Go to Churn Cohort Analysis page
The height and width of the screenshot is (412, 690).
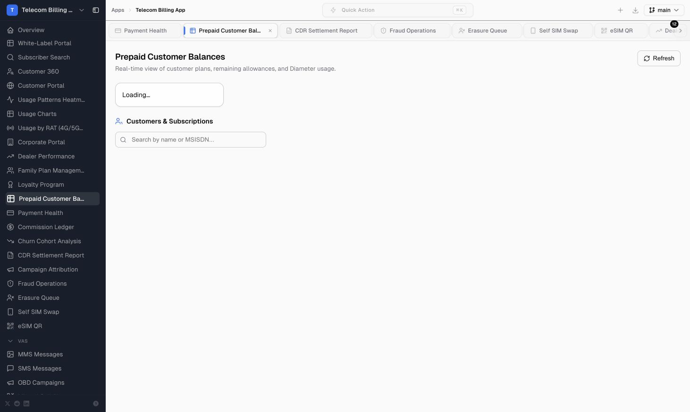point(53,241)
